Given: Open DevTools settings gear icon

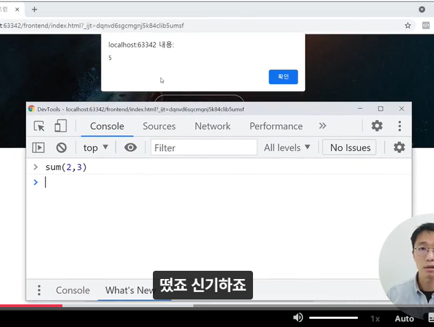Looking at the screenshot, I should point(377,126).
